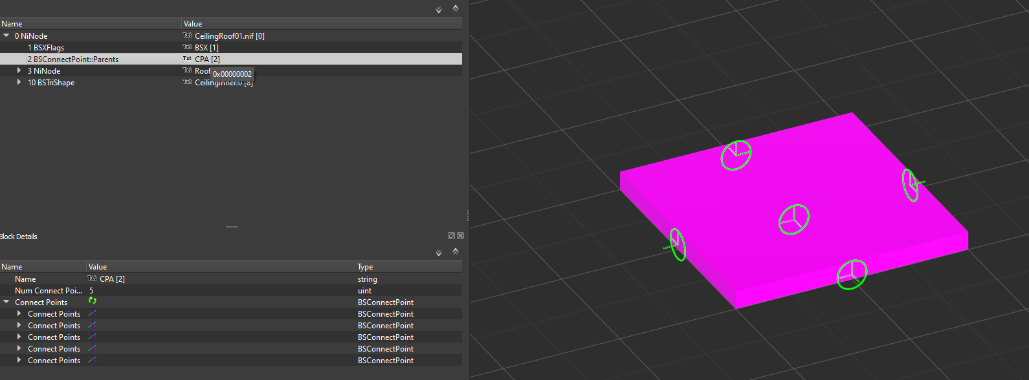Click the axis icon of the first Connect Points child

tap(92, 313)
